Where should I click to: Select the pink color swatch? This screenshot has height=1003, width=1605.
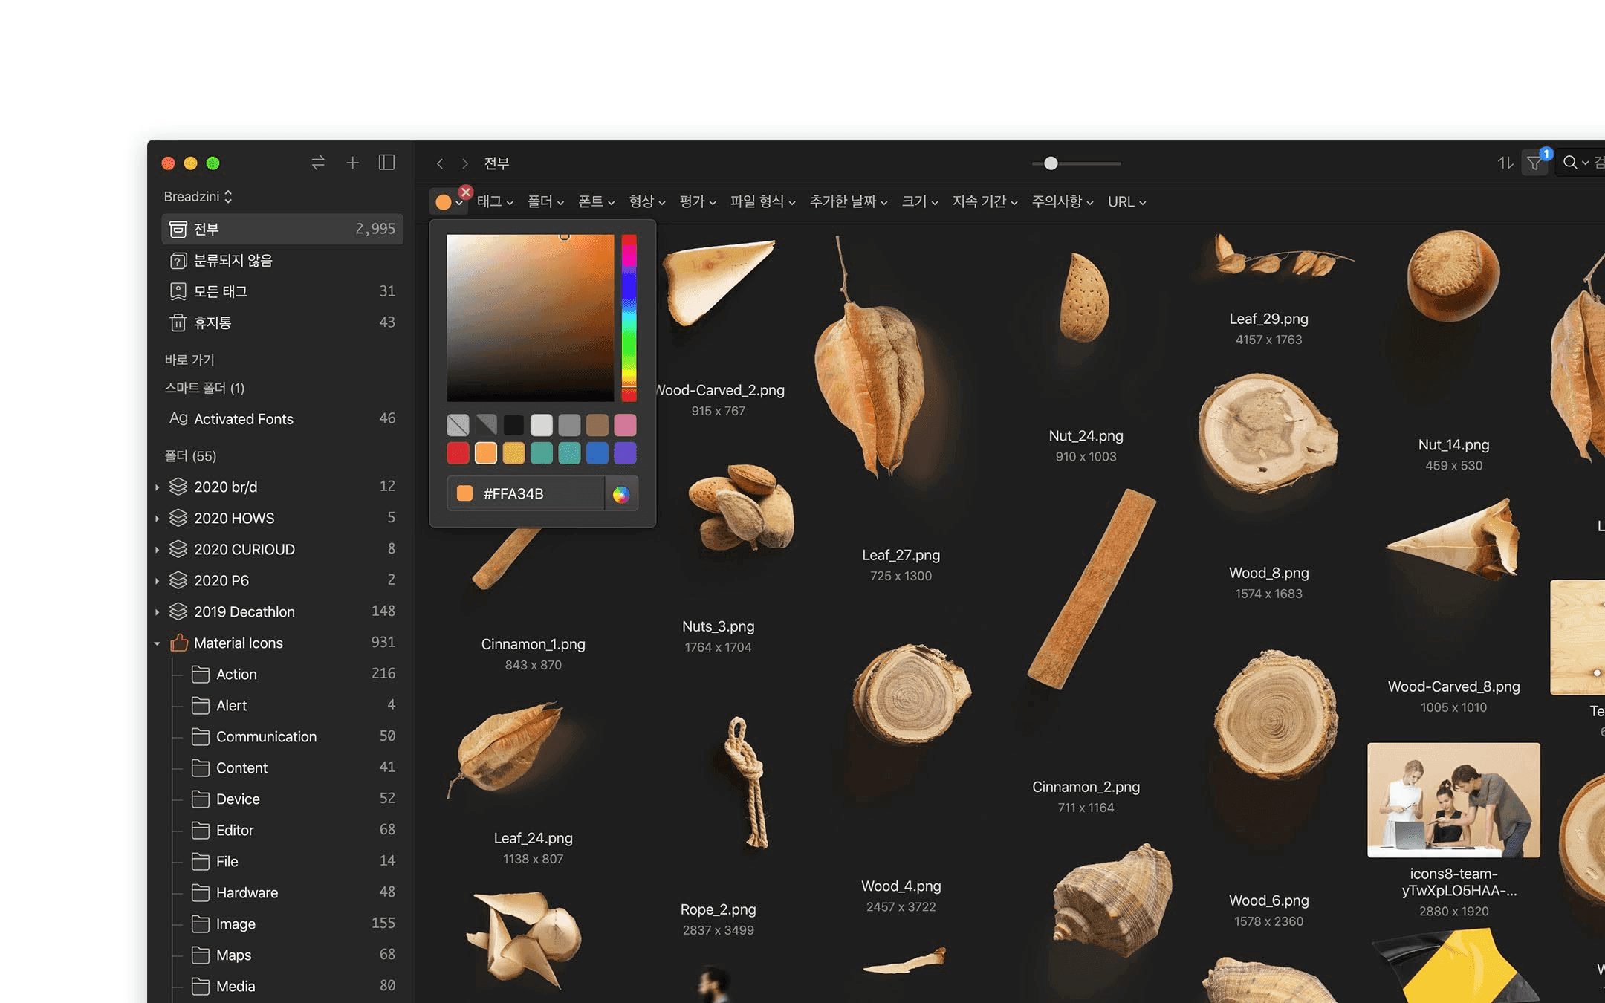pyautogui.click(x=625, y=425)
